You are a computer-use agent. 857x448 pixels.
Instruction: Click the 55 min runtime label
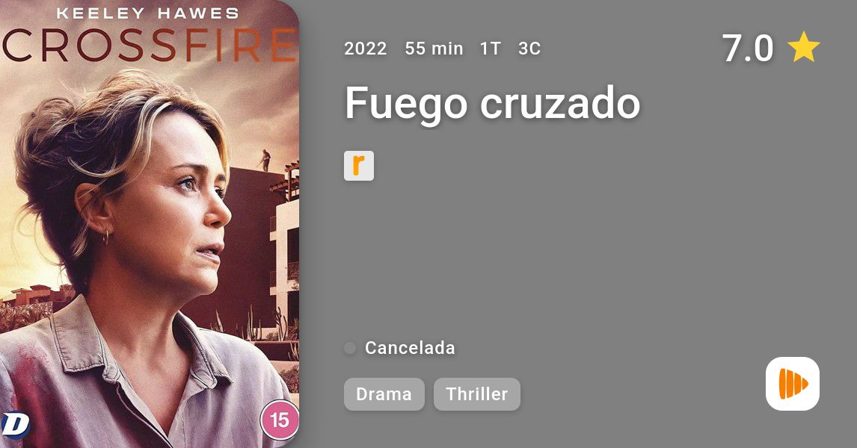pyautogui.click(x=434, y=49)
